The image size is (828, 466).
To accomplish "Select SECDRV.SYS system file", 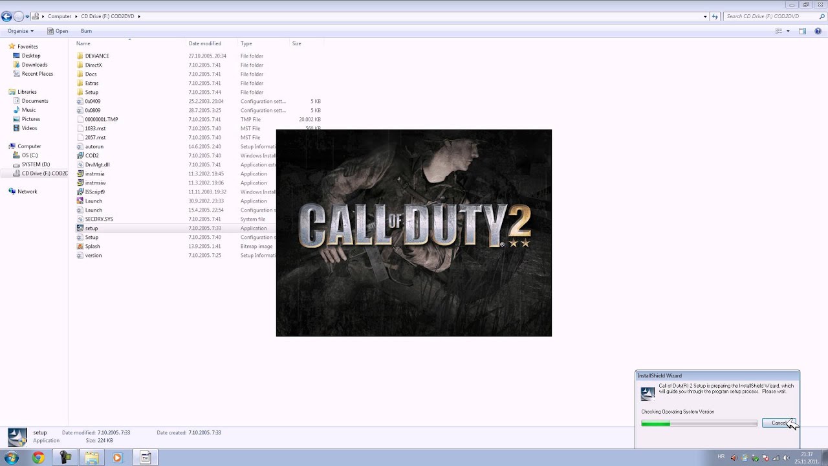I will 99,219.
